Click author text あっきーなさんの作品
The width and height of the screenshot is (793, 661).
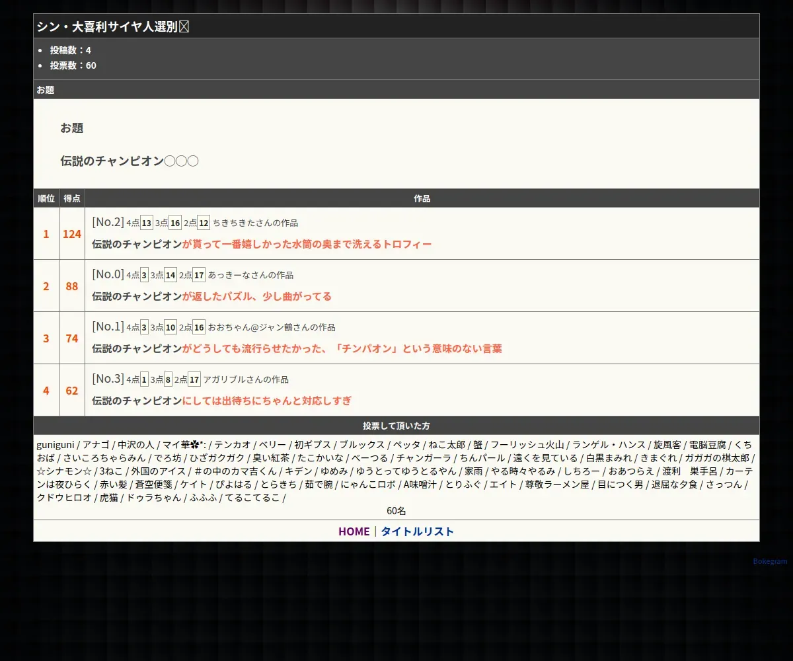[x=250, y=275]
